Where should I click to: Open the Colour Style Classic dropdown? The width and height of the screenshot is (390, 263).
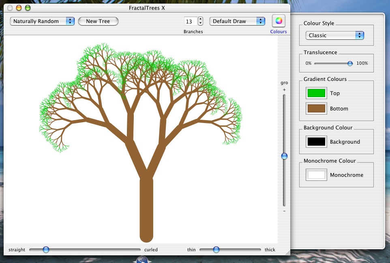(x=334, y=35)
